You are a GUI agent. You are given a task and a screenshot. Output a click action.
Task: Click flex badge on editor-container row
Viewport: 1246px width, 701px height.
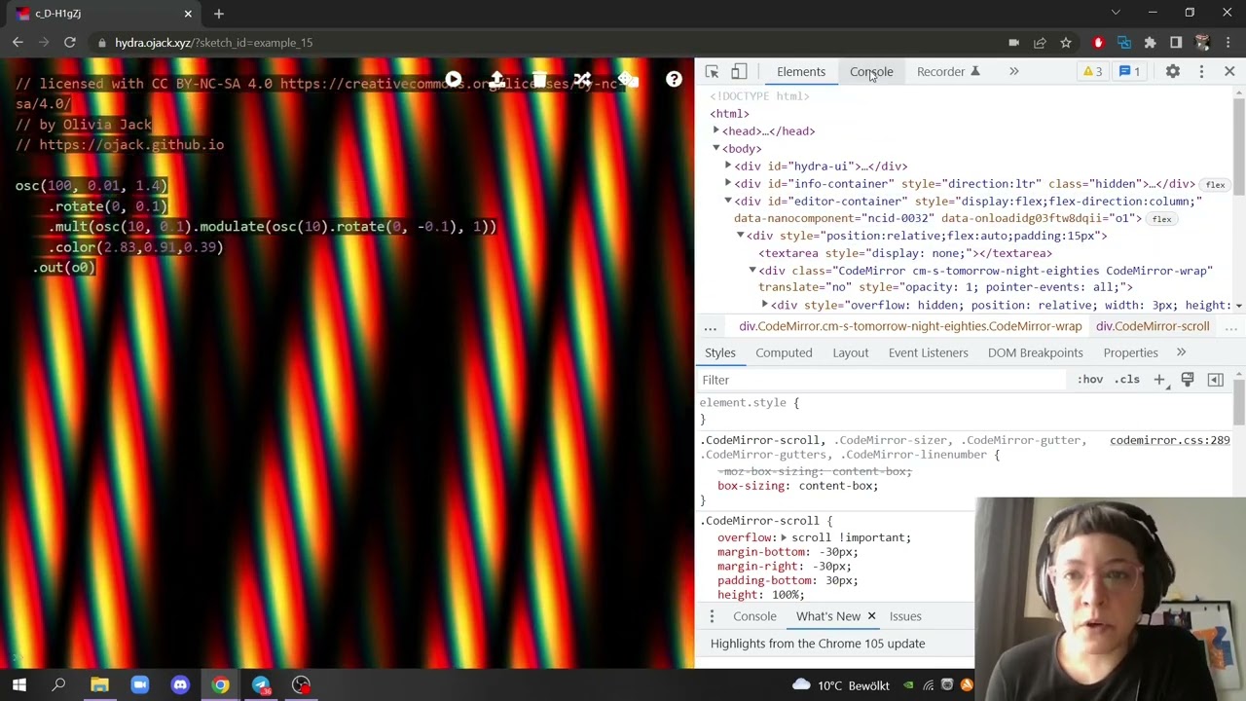click(1161, 219)
